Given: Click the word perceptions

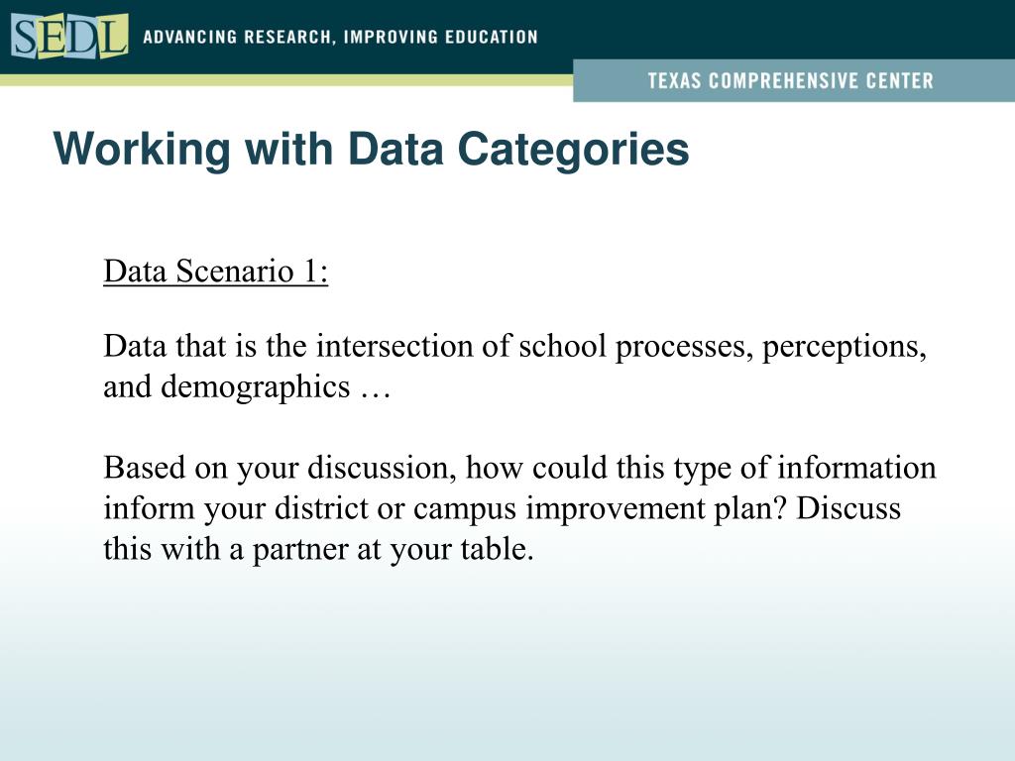Looking at the screenshot, I should pos(845,347).
